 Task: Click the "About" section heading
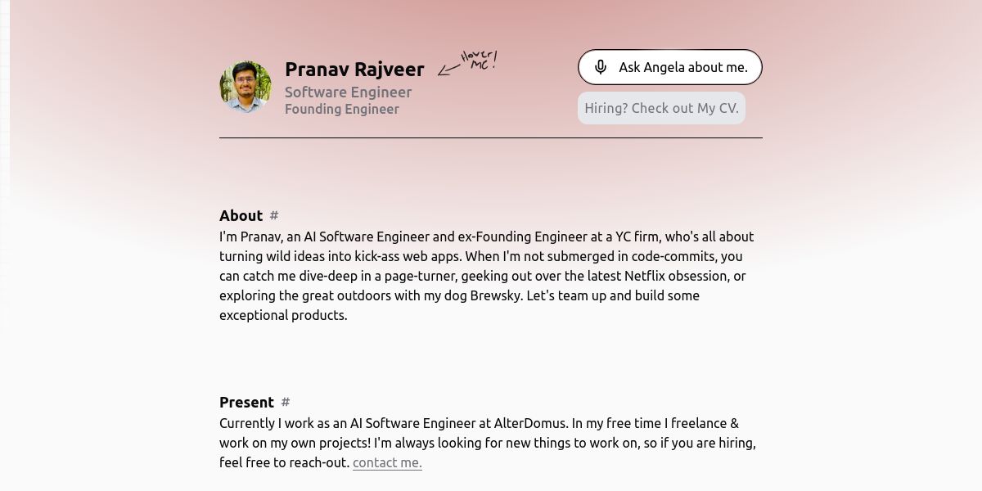[241, 215]
